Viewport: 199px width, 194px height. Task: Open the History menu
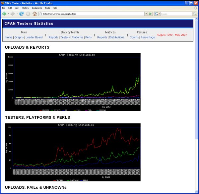(x=26, y=8)
